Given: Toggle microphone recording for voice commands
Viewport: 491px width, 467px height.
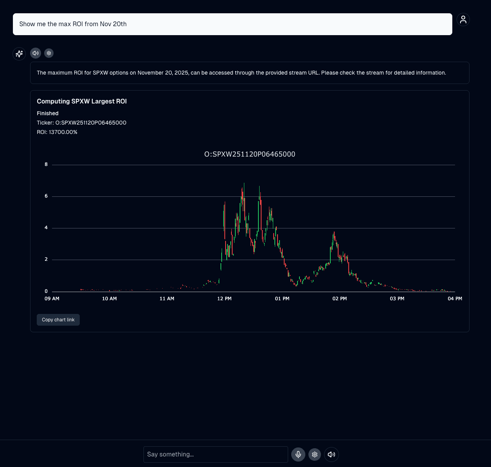Looking at the screenshot, I should pos(298,455).
